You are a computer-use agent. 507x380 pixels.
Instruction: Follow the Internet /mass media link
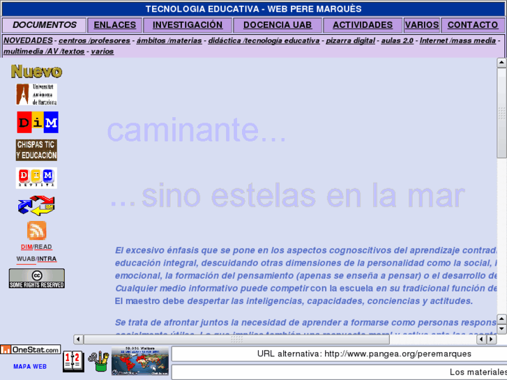click(458, 40)
